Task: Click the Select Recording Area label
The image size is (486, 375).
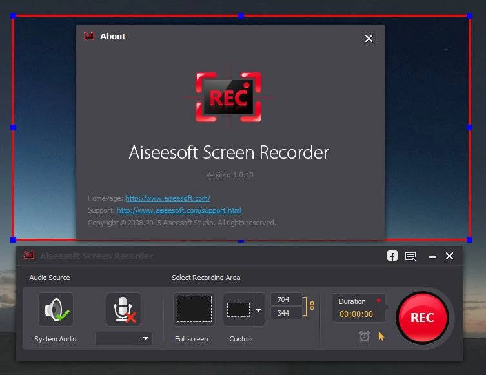Action: 206,278
